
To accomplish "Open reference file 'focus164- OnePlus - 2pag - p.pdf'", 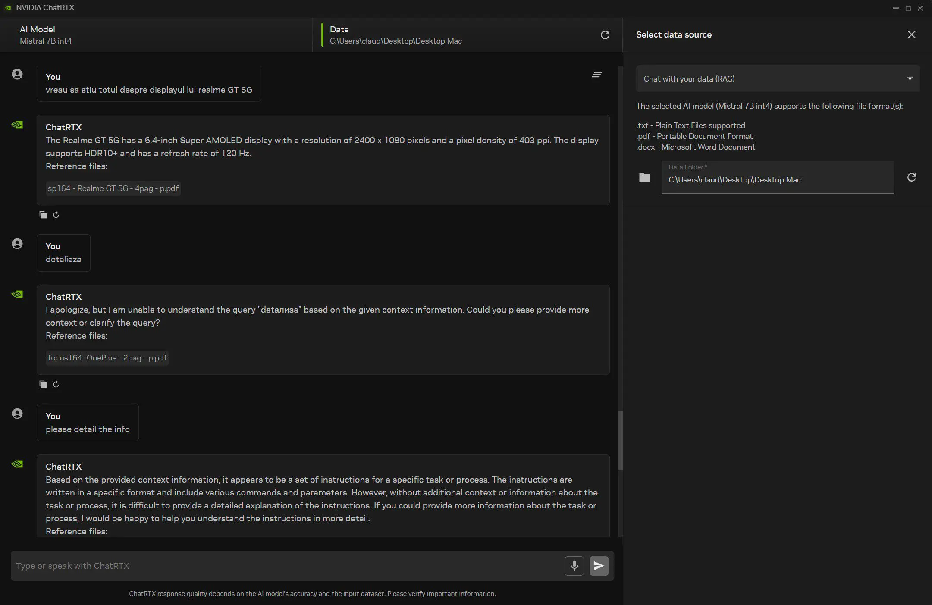I will tap(107, 358).
